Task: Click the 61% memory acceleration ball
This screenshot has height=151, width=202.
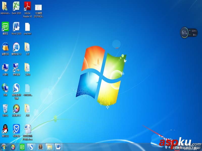Action: [x=184, y=32]
